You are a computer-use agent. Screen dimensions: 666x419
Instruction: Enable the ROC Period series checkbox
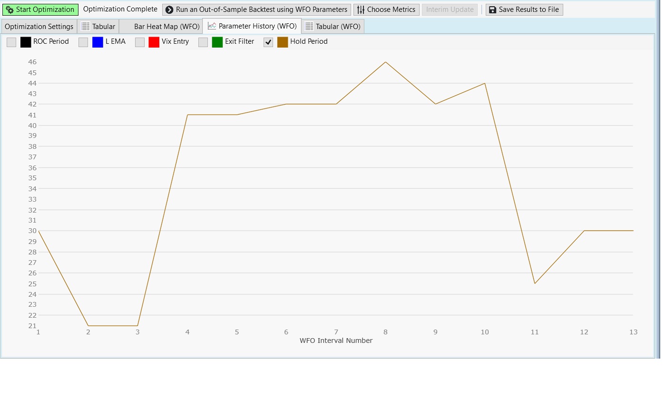tap(11, 42)
